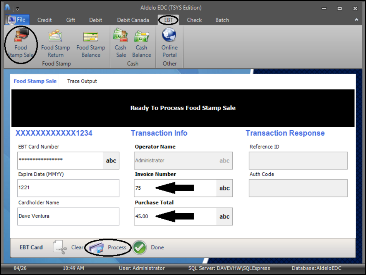
Task: Click the 04/26 date in status bar
Action: [20, 268]
